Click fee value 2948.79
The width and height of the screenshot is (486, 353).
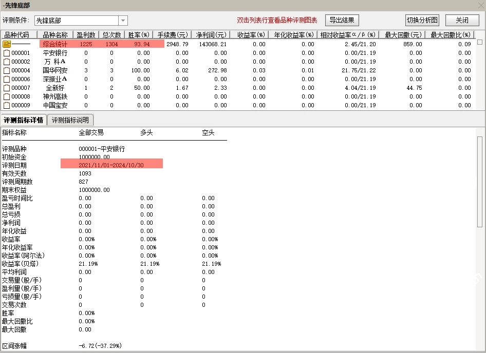(x=177, y=44)
